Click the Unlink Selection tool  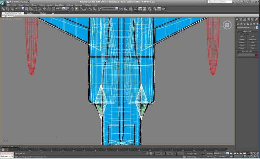[x=8, y=9]
